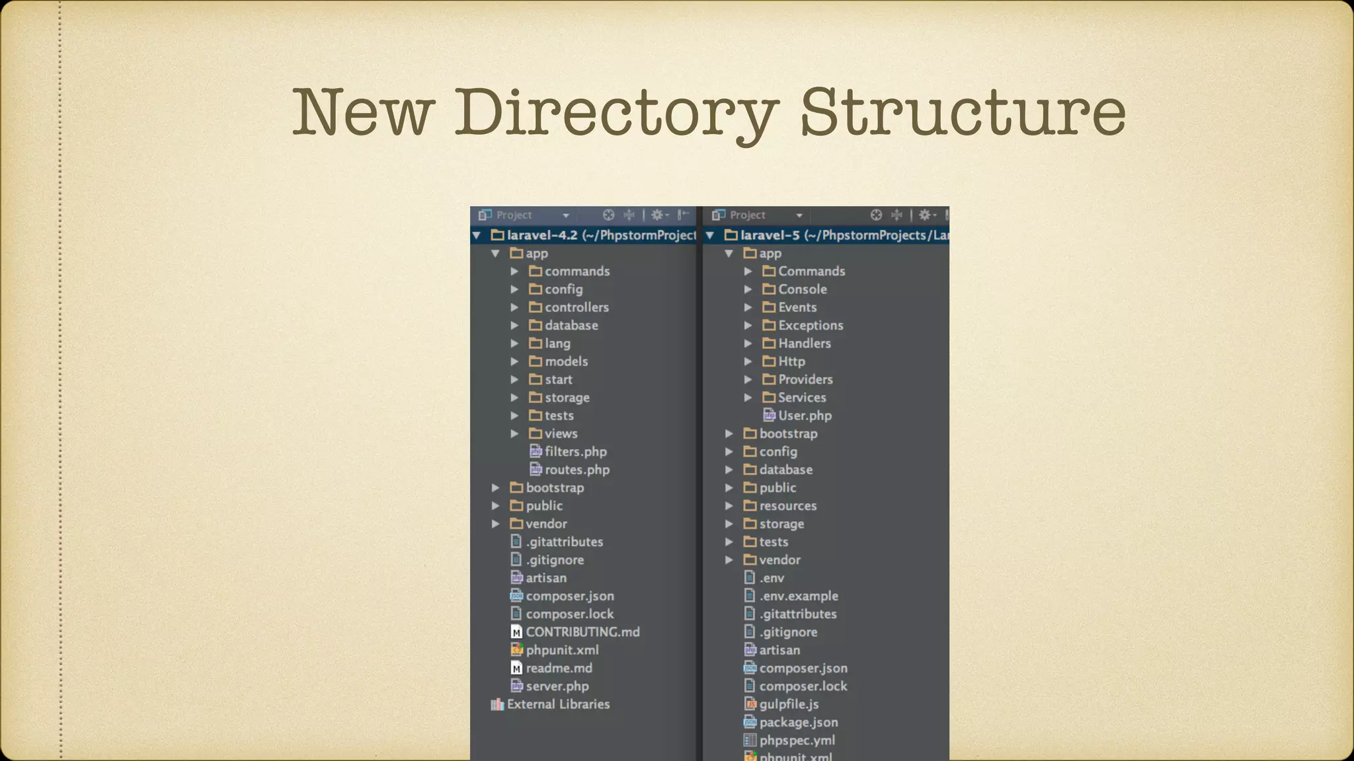1354x761 pixels.
Task: Select gulpfile.js file
Action: point(788,704)
